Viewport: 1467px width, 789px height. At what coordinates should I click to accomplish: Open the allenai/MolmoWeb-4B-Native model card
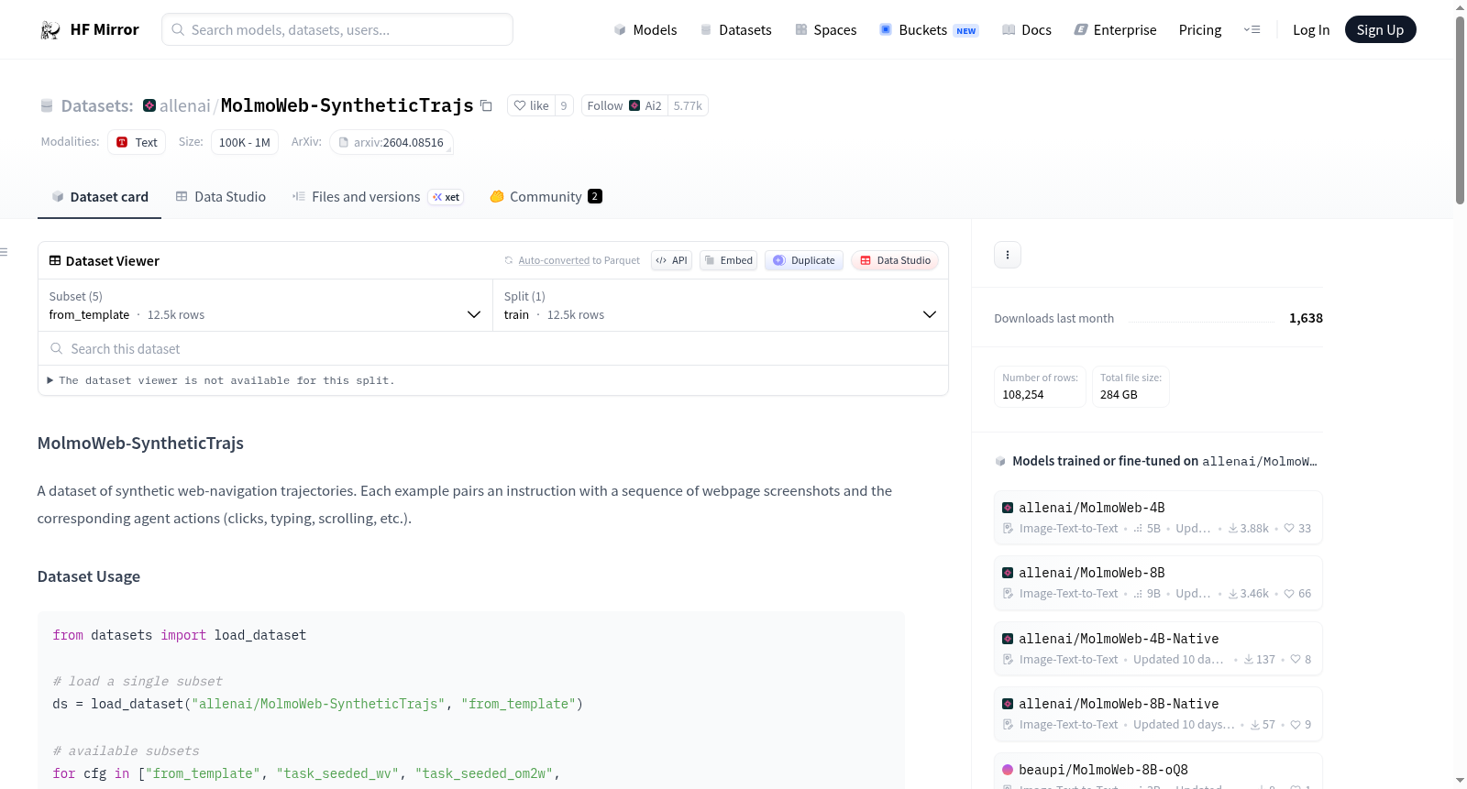(x=1158, y=649)
